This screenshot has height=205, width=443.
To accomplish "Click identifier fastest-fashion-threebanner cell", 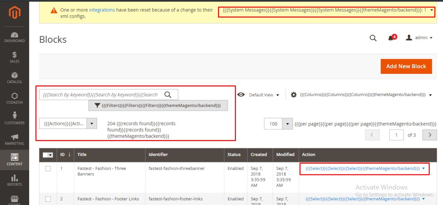I will pyautogui.click(x=177, y=168).
